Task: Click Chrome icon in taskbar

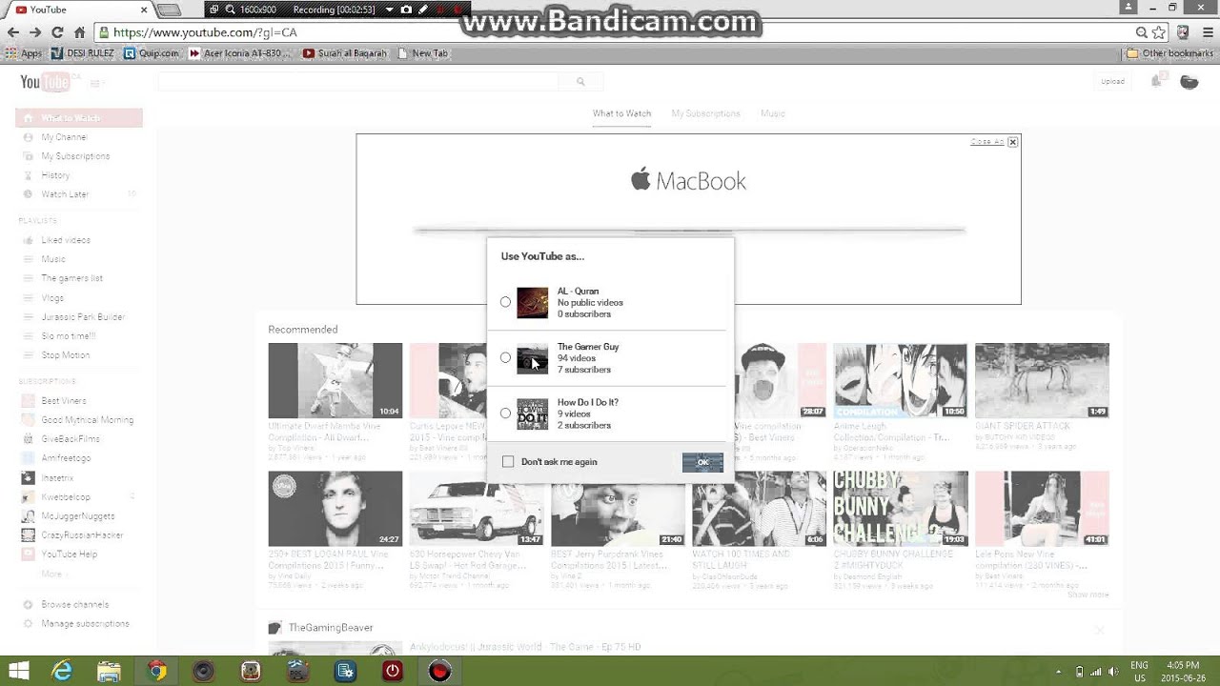Action: 156,671
